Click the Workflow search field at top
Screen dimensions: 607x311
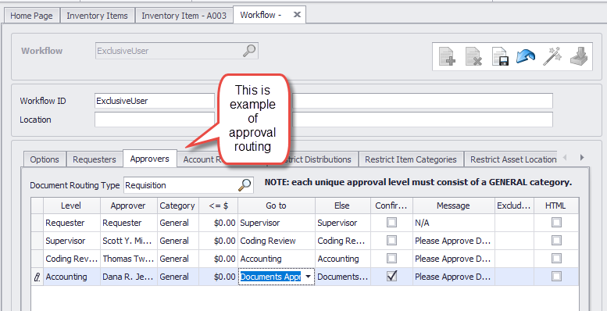tap(177, 51)
